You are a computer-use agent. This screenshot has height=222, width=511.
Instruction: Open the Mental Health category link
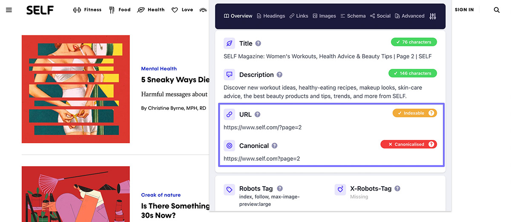click(x=159, y=68)
